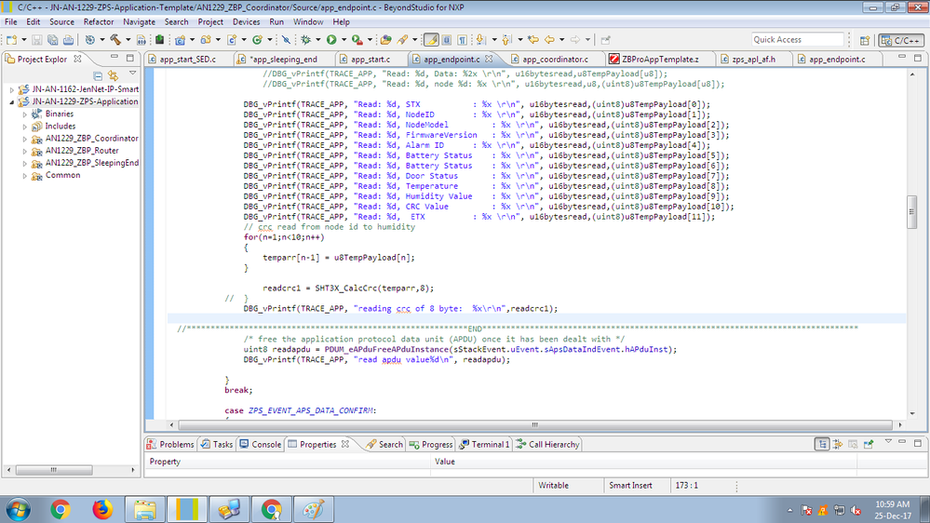Click the External Tools run icon

pos(357,40)
